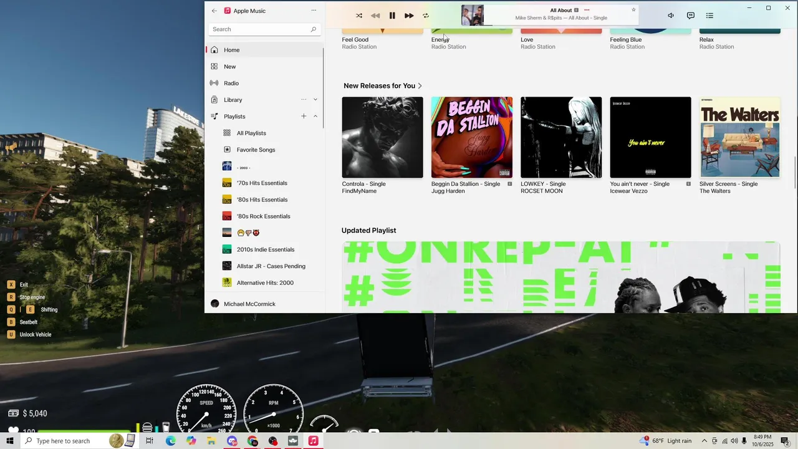Open Home in the sidebar
Screen dimensions: 798x449
tap(264, 50)
